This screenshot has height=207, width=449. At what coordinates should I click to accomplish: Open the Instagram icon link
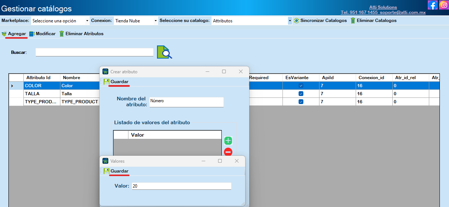click(444, 5)
